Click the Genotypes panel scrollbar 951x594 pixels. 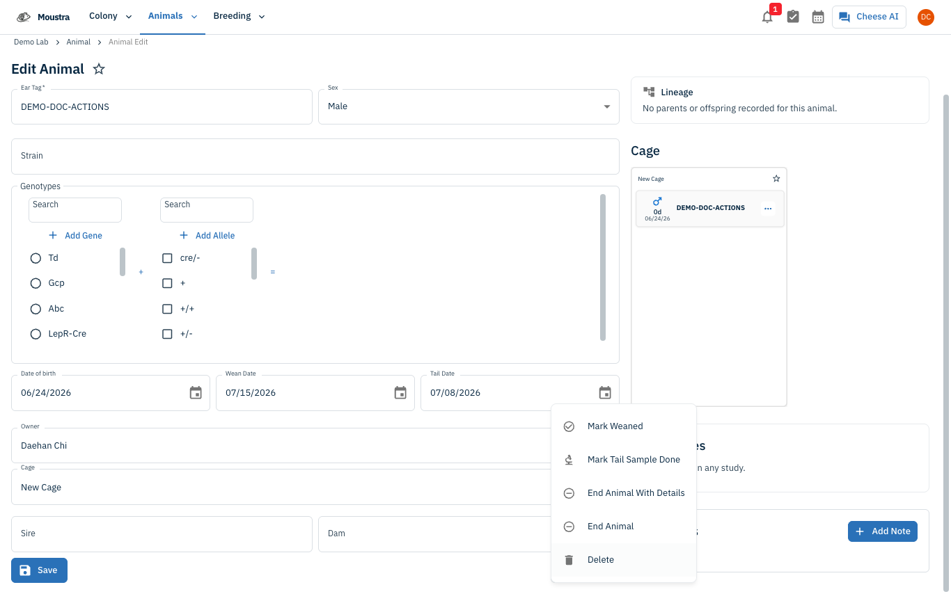point(603,268)
